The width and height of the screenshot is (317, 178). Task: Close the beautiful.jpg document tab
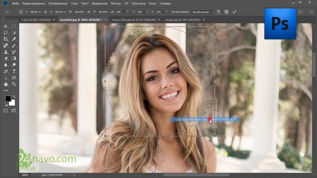[x=106, y=20]
